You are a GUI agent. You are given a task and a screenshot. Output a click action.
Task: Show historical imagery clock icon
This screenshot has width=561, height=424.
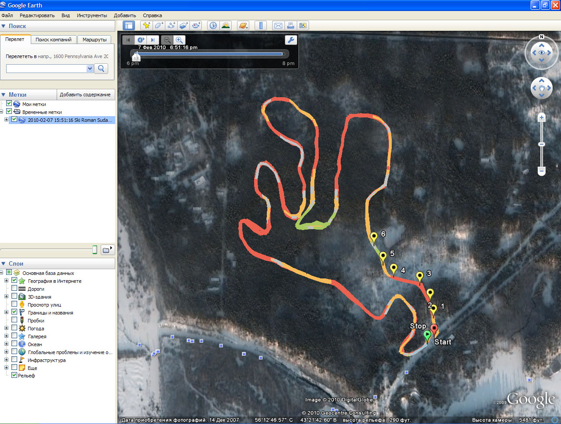click(213, 26)
